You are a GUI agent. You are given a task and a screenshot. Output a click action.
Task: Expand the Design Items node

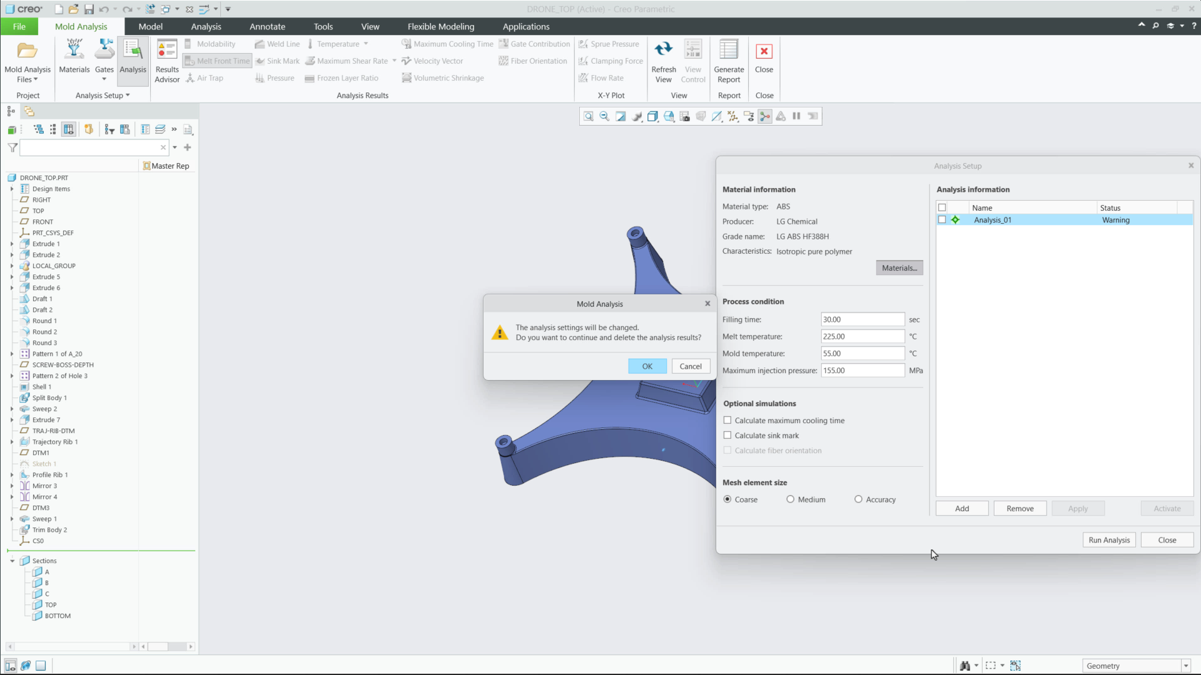click(12, 189)
